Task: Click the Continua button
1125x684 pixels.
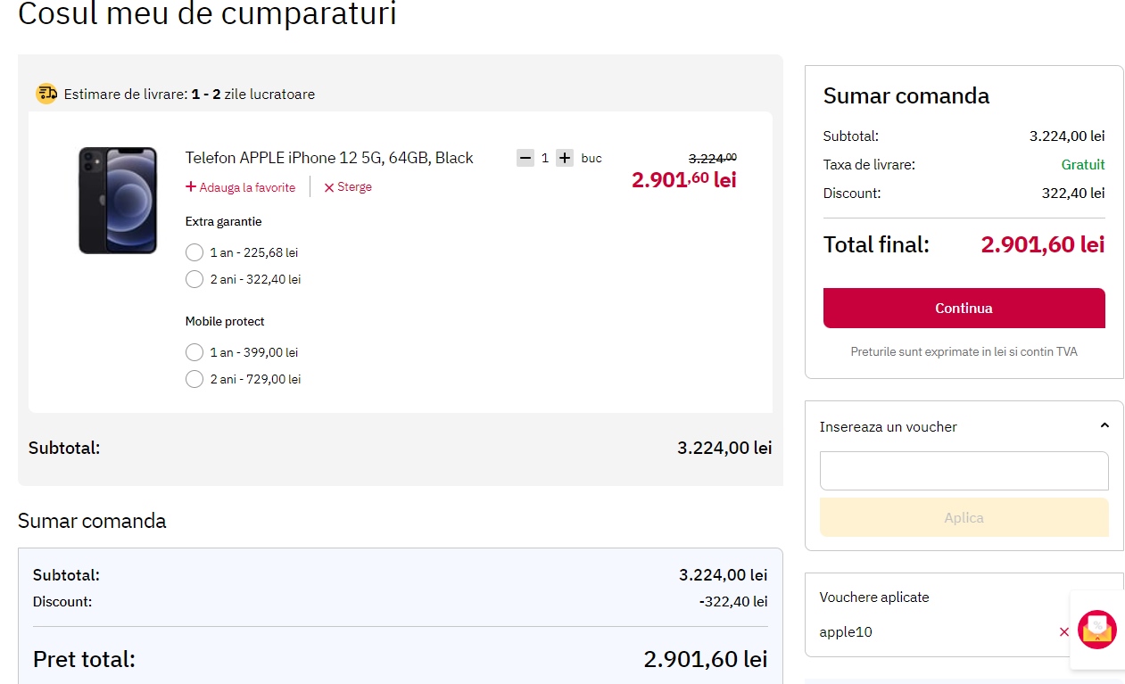Action: [x=964, y=308]
